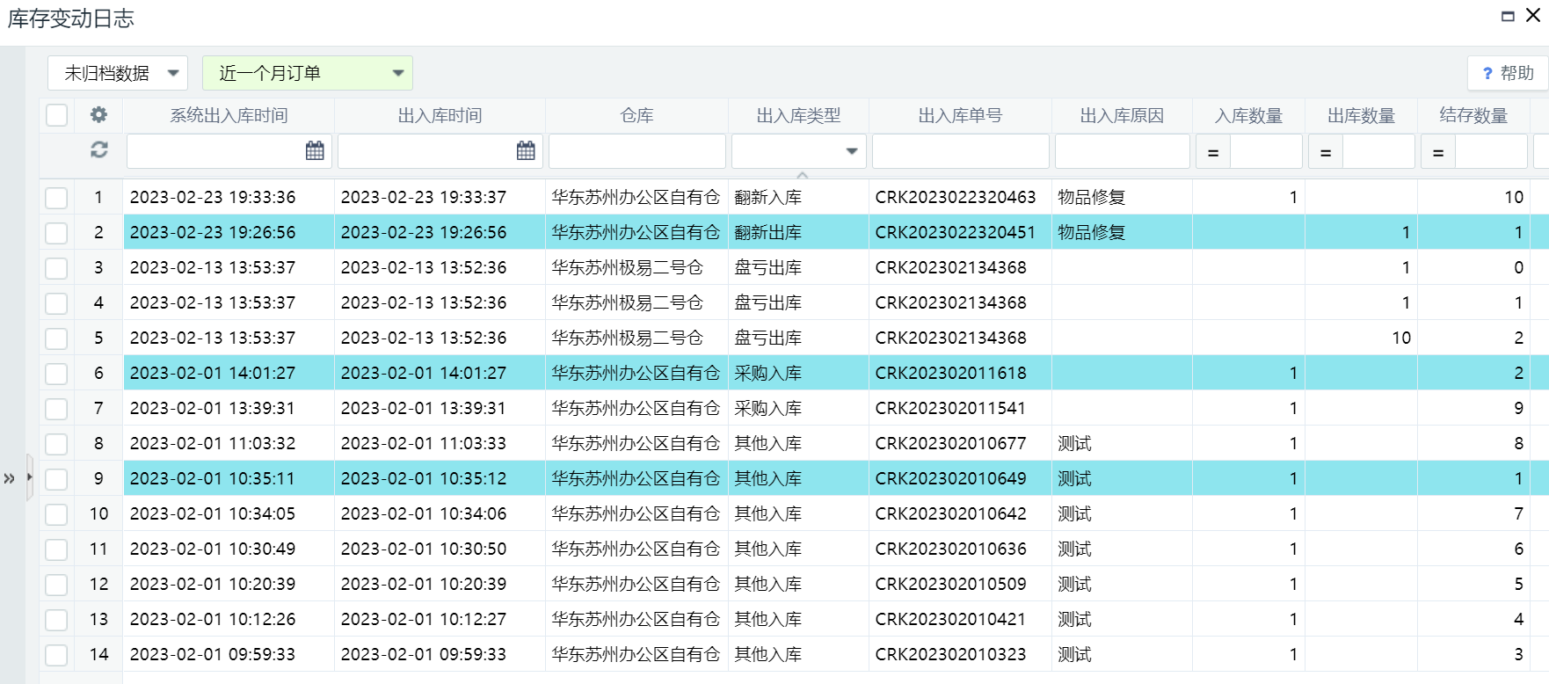
Task: Select row number 11
Action: pos(98,549)
